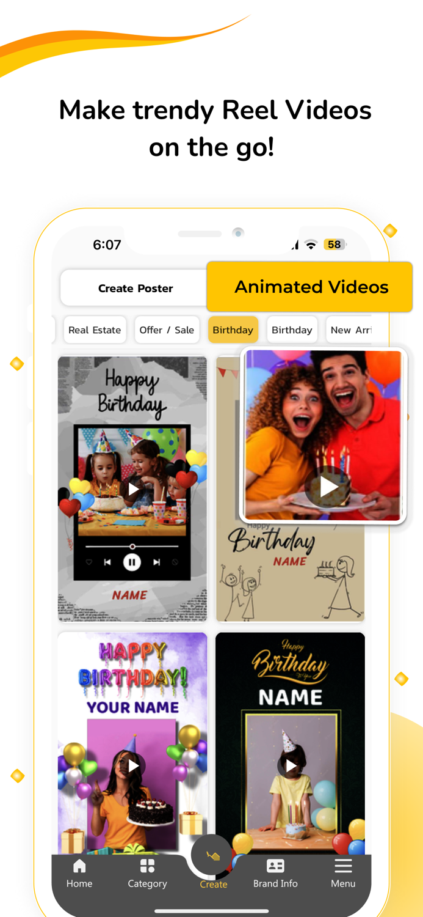The image size is (423, 917).
Task: Tap the next track icon in template
Action: point(156,562)
